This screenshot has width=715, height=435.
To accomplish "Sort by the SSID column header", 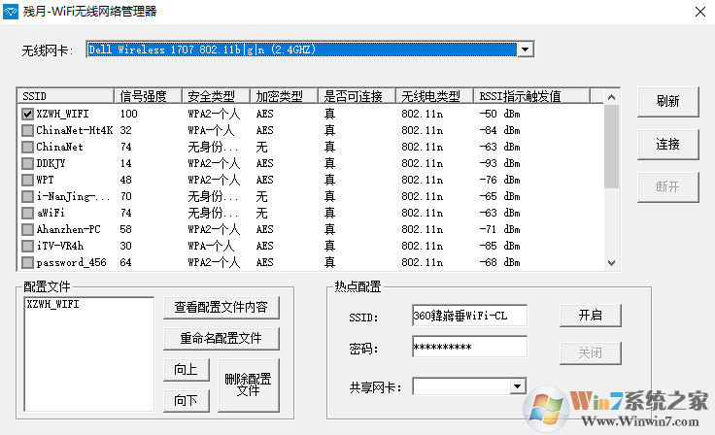I will 66,96.
